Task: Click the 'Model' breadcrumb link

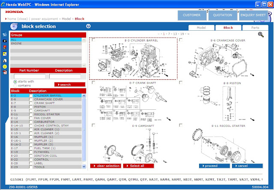Action: pyautogui.click(x=66, y=19)
